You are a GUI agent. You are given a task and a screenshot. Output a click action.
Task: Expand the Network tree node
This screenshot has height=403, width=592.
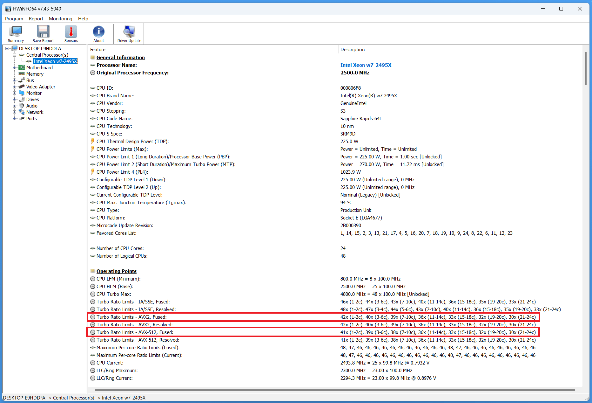click(x=14, y=112)
